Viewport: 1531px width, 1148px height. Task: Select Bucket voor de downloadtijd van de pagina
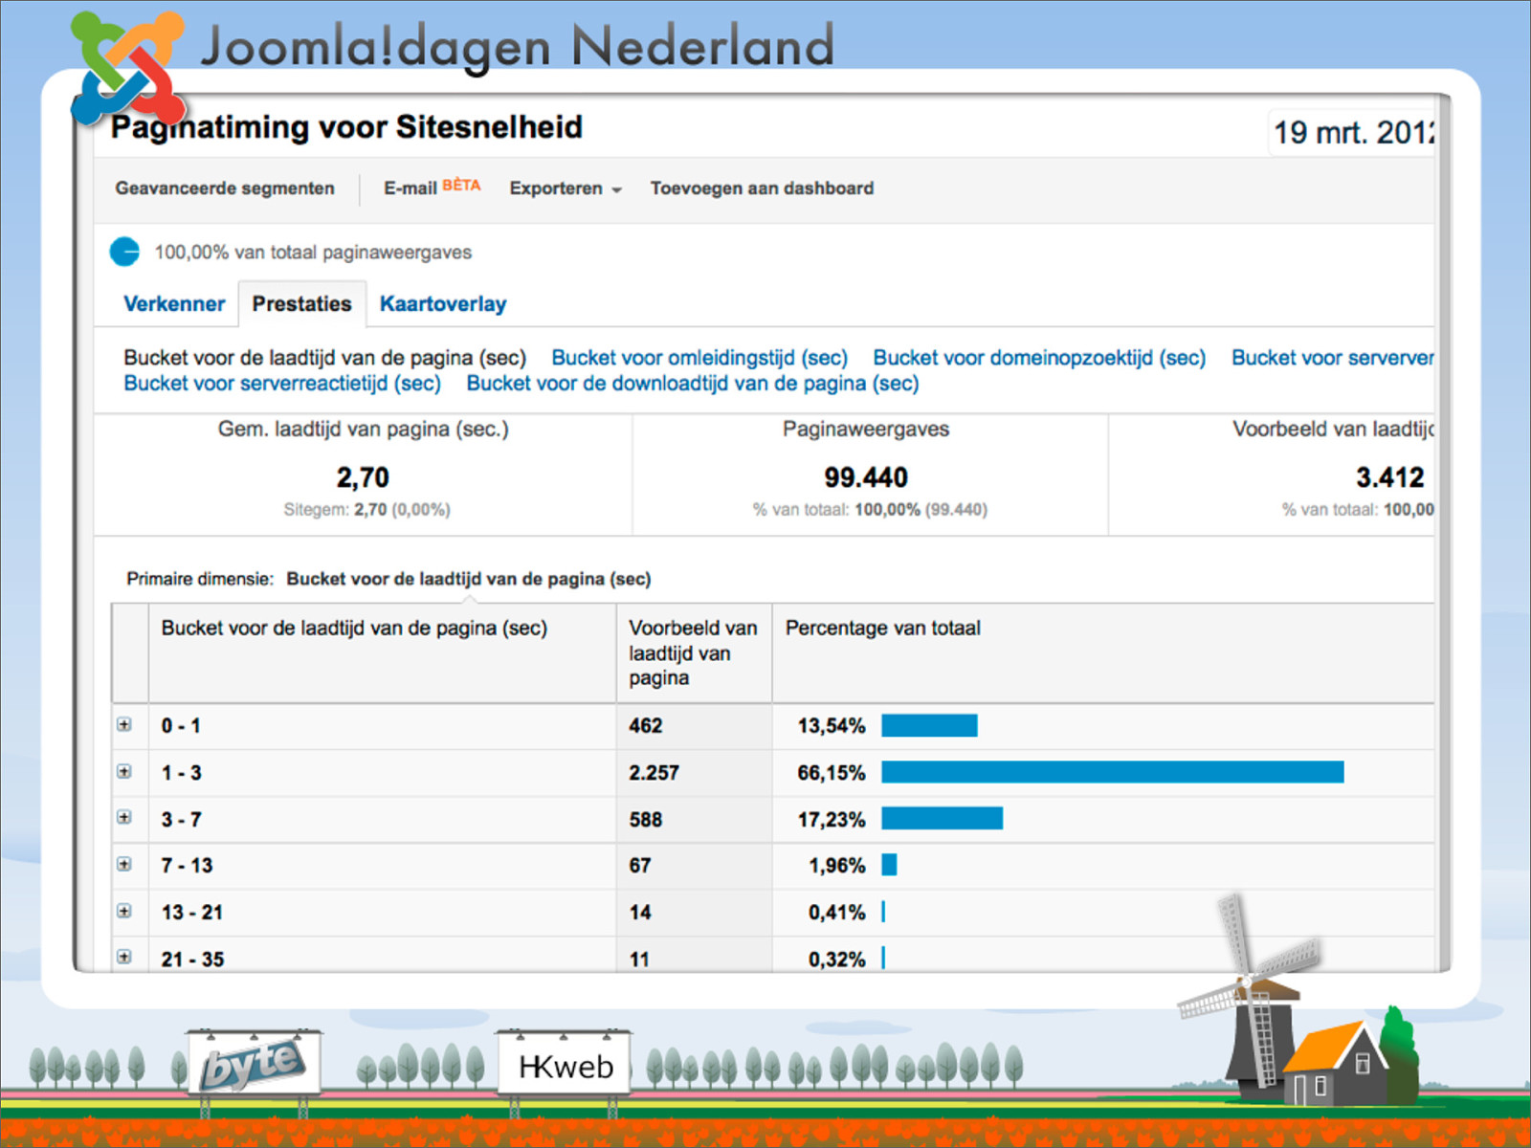pyautogui.click(x=693, y=384)
